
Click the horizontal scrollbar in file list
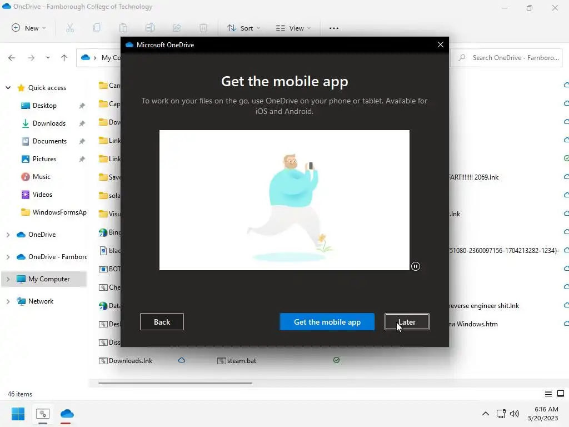click(x=175, y=383)
